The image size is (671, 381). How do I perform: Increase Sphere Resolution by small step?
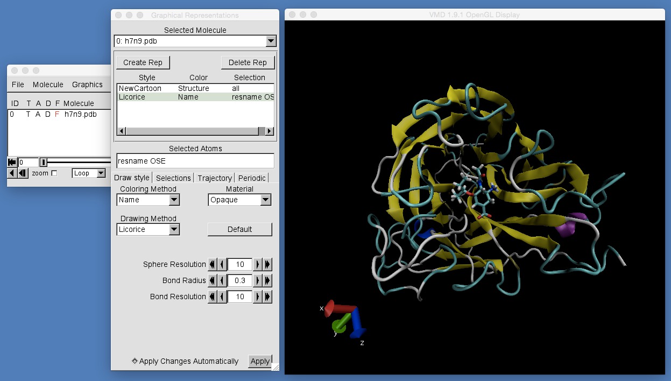[258, 264]
